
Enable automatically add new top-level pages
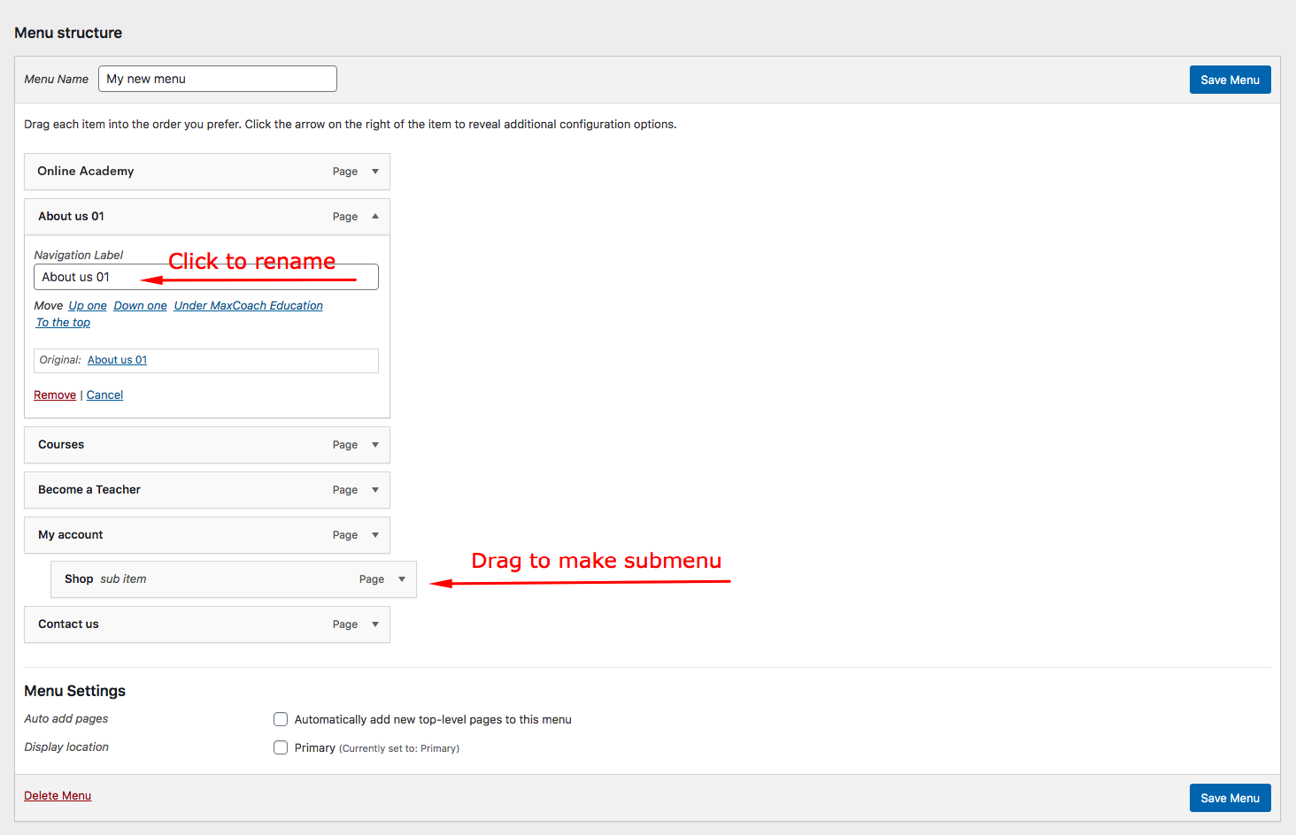click(x=281, y=719)
